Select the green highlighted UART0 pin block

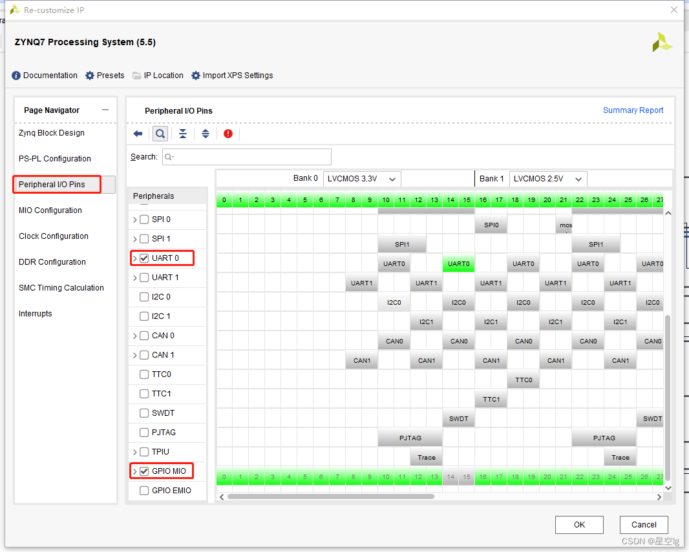458,263
